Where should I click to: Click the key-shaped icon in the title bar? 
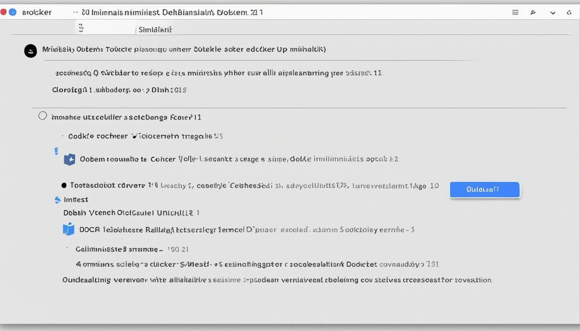533,12
